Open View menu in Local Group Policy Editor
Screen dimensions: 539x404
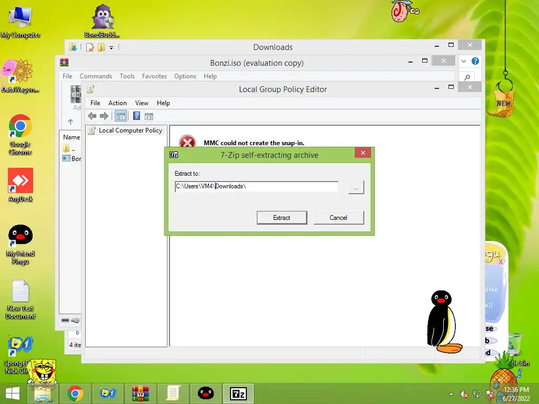[142, 103]
